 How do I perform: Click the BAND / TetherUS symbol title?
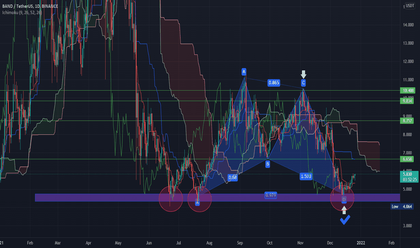coord(30,6)
